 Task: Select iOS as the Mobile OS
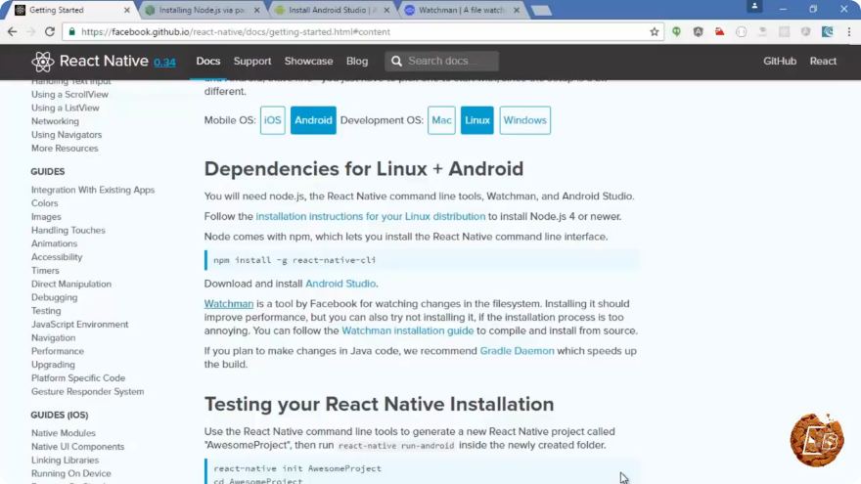pyautogui.click(x=272, y=120)
